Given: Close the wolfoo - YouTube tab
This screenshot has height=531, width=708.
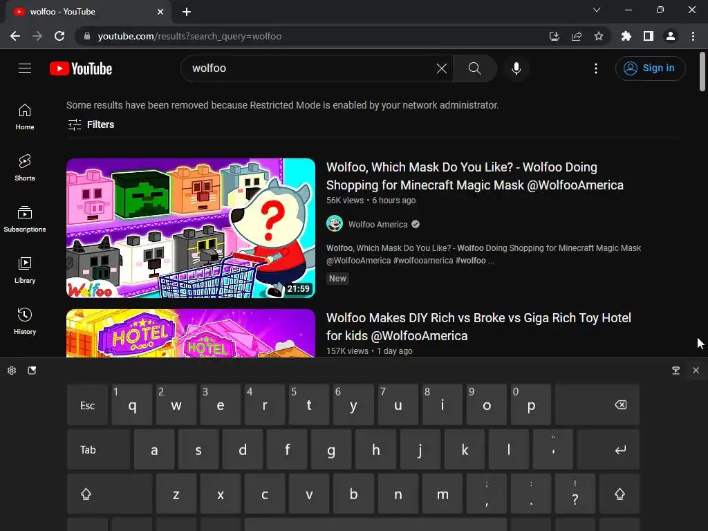Looking at the screenshot, I should (x=160, y=12).
